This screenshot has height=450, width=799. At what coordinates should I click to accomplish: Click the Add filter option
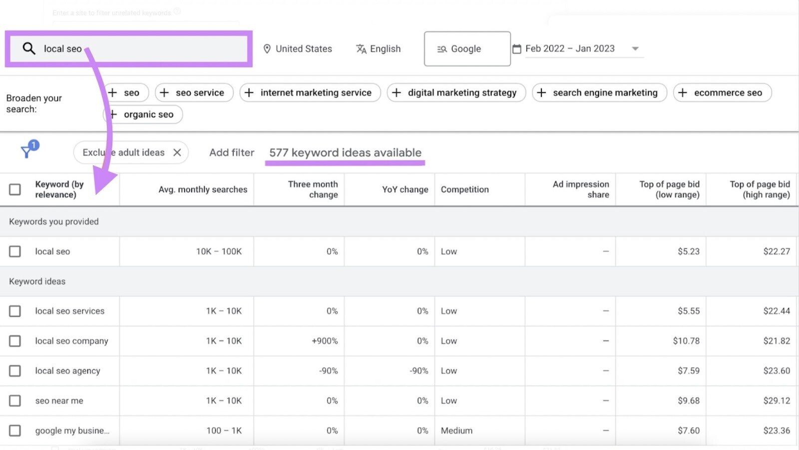pyautogui.click(x=231, y=152)
